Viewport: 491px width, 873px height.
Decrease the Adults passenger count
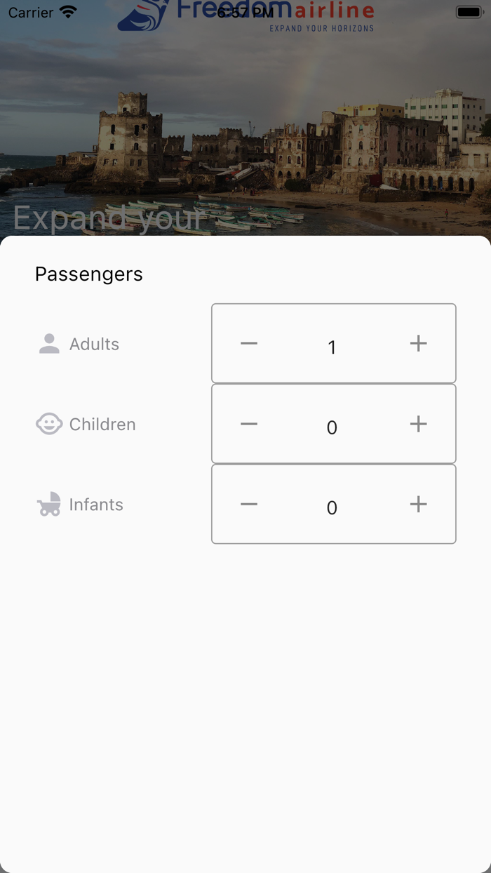click(x=248, y=343)
